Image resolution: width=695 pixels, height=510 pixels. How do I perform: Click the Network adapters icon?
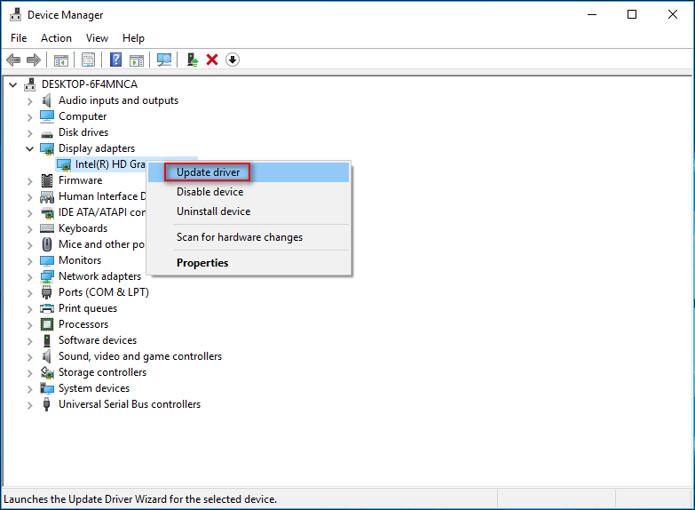[47, 276]
